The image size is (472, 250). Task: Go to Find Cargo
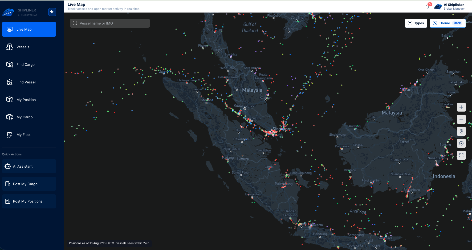(29, 64)
